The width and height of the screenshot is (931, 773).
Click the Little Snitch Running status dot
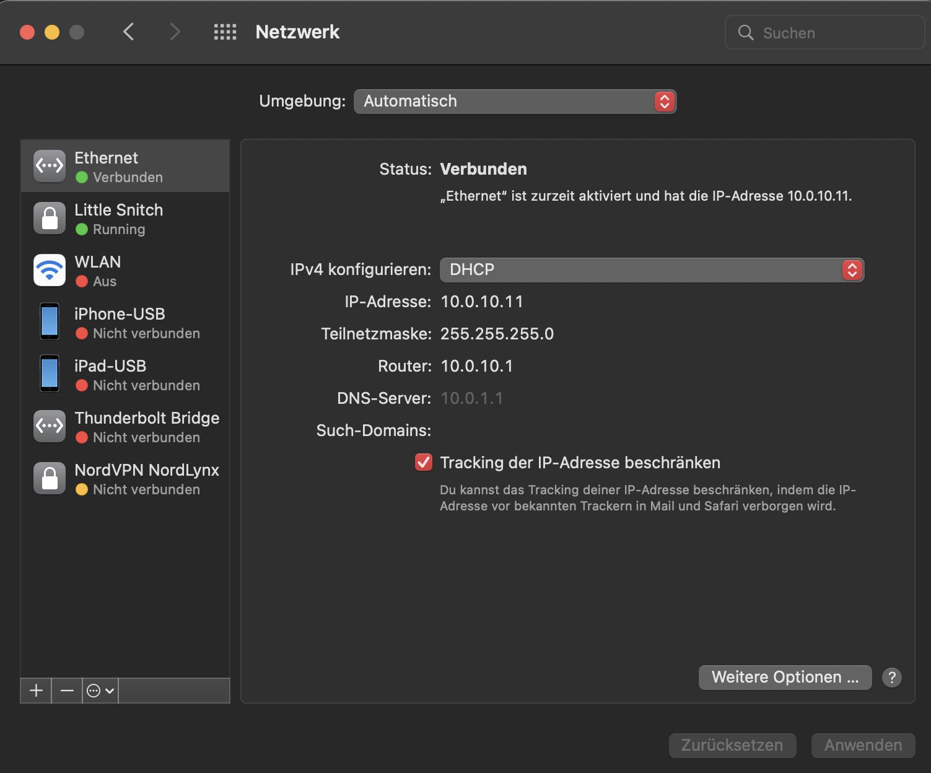[81, 229]
